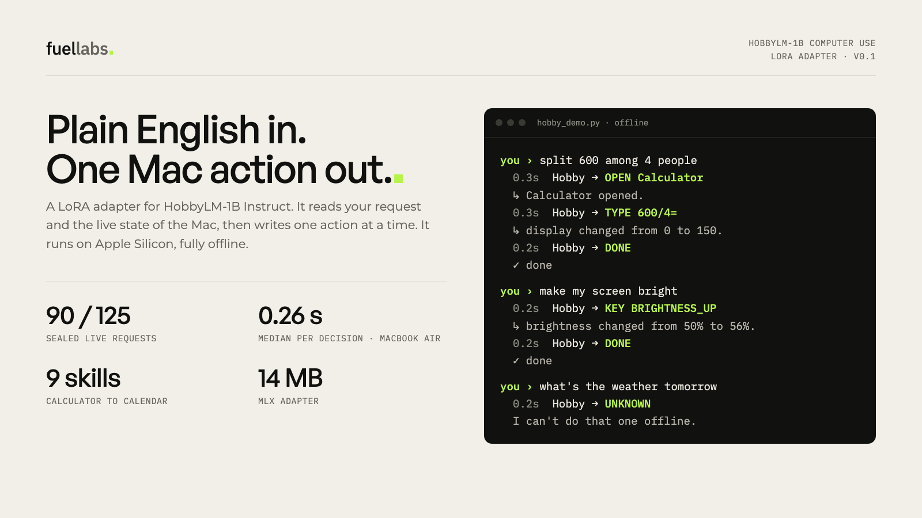Click the 9 skills statistic
The height and width of the screenshot is (518, 922).
(84, 378)
